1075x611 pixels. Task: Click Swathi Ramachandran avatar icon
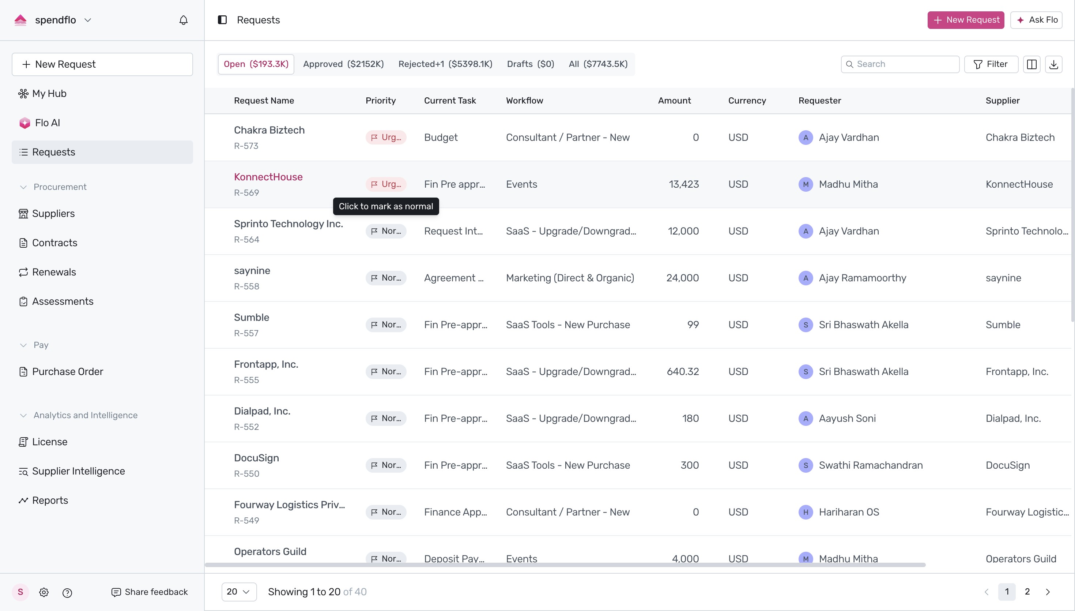(806, 465)
